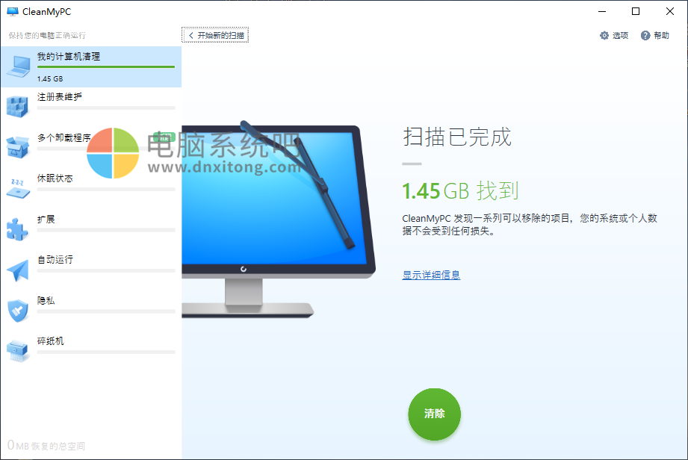Maximize the CleanMyPC window
Screen dimensions: 688x460
click(636, 12)
